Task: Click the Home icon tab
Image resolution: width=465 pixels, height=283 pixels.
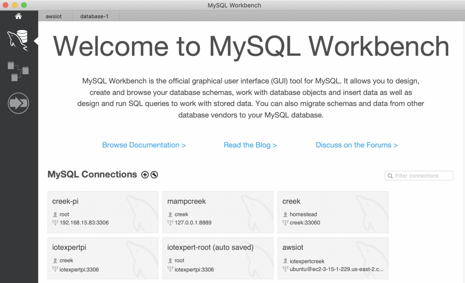Action: [18, 16]
